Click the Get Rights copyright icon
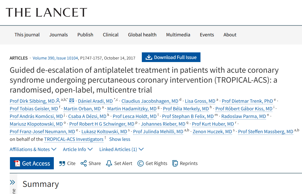This screenshot has height=194, width=302. point(141,163)
